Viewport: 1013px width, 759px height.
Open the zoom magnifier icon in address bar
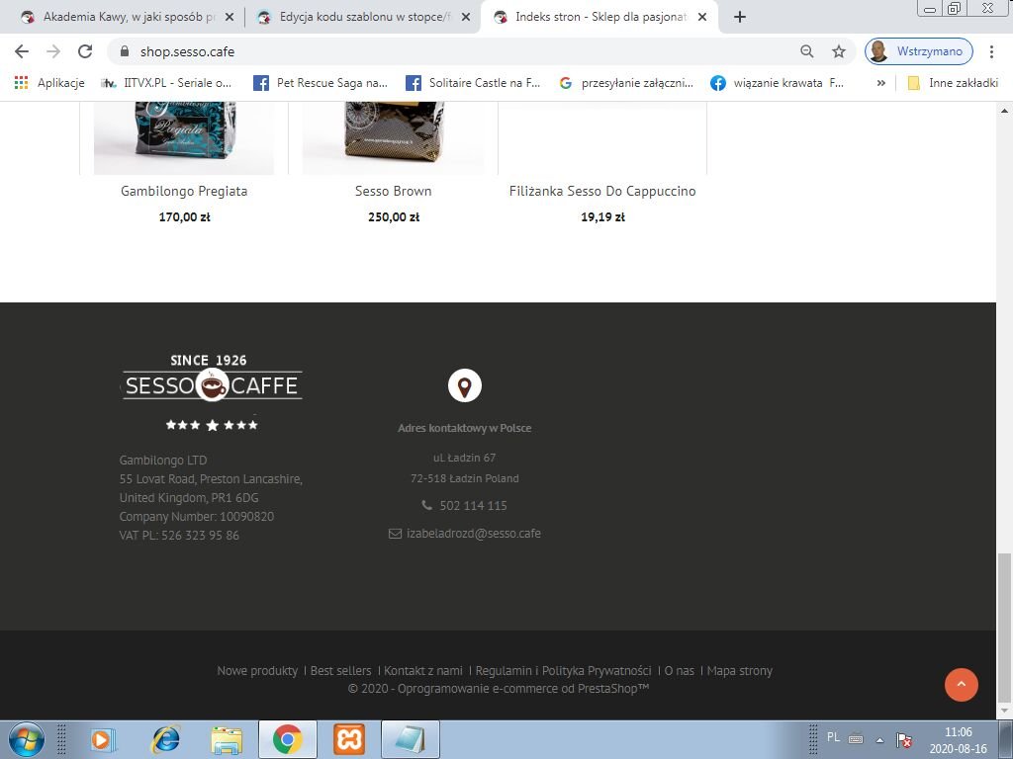tap(807, 51)
